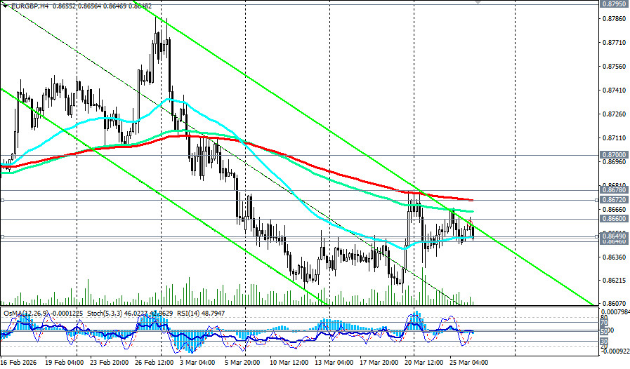Click the 16 Feb 2026 date label
Image resolution: width=630 pixels, height=369 pixels.
18,363
